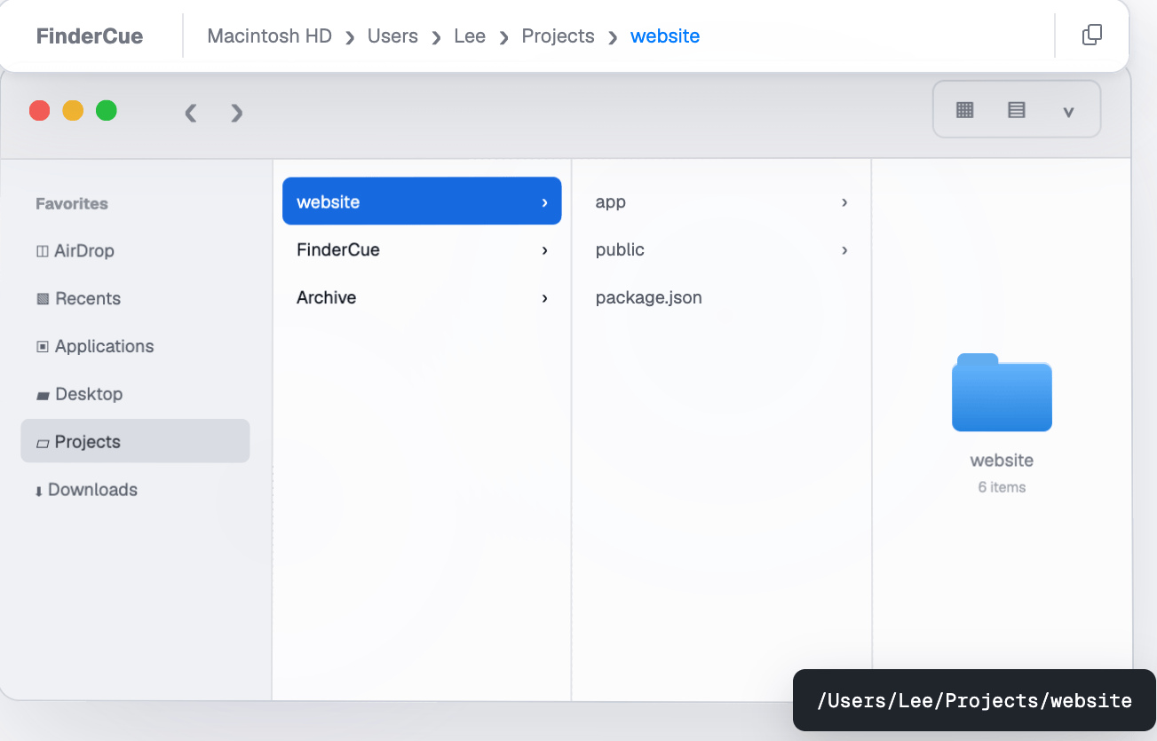1157x741 pixels.
Task: Open the app folder in the website column
Action: (721, 201)
